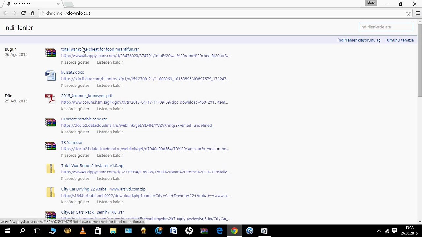
Task: Click the browser Forward arrow
Action: [14, 13]
